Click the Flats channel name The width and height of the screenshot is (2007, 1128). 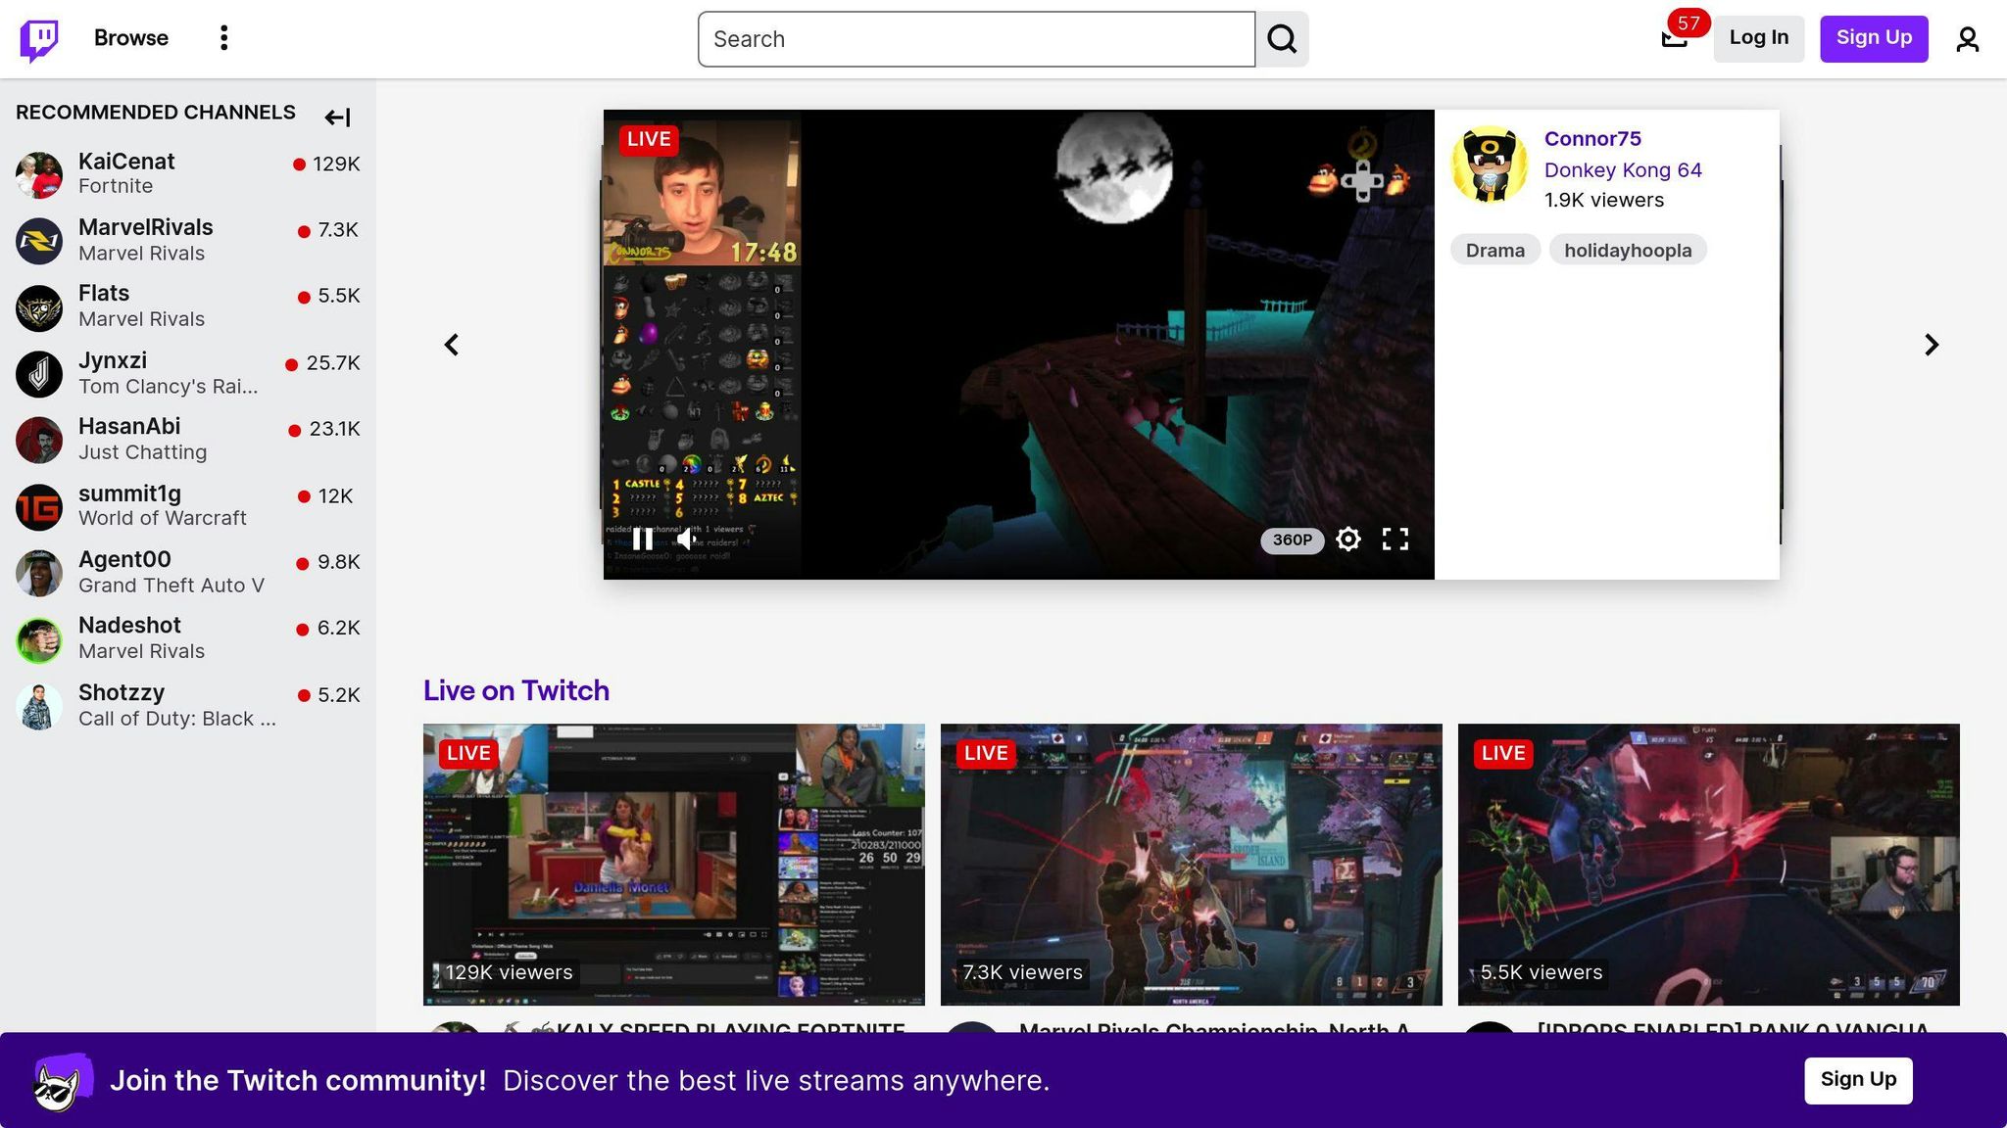(104, 294)
